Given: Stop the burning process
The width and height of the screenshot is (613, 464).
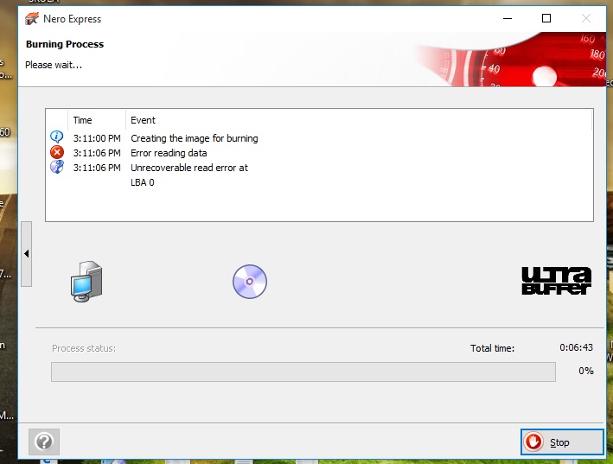Looking at the screenshot, I should point(562,442).
